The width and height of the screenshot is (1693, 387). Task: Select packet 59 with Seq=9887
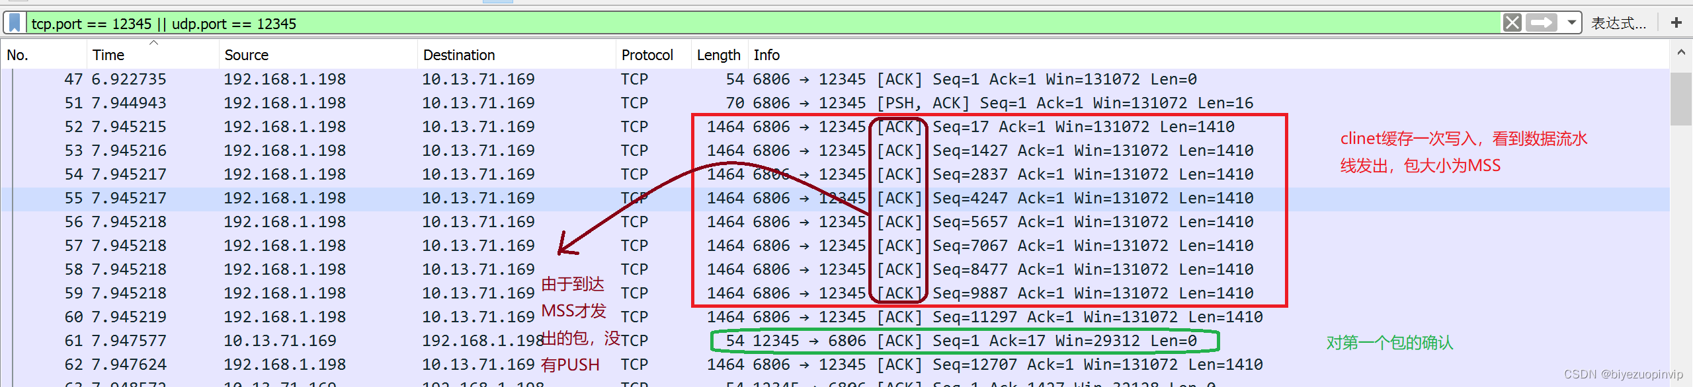835,293
